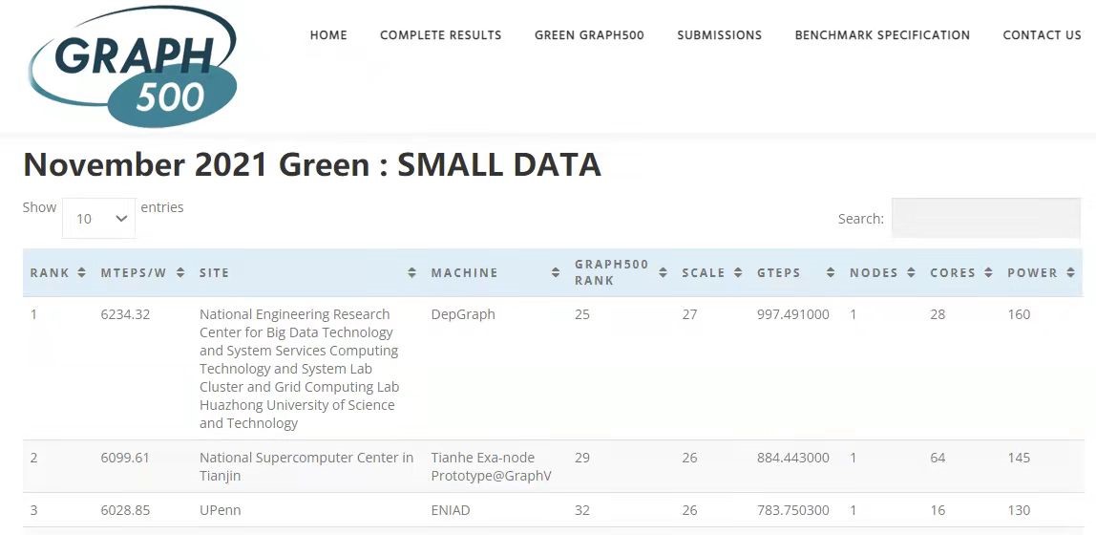
Task: Sort by GTEPS column sort icon
Action: point(831,273)
